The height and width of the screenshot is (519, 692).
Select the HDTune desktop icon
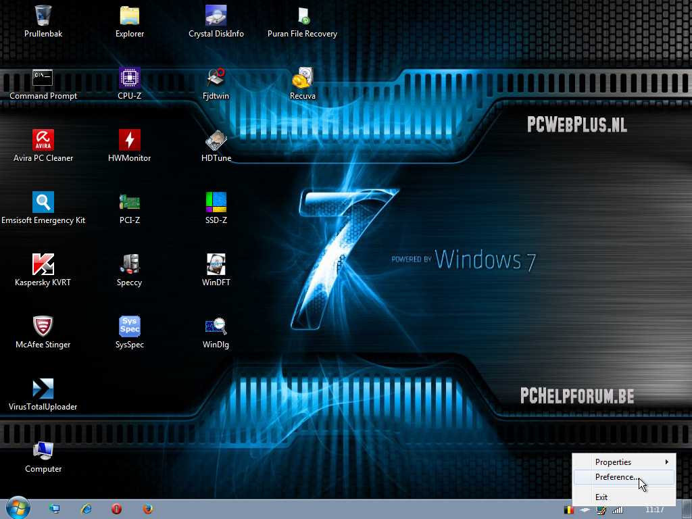[x=216, y=140]
